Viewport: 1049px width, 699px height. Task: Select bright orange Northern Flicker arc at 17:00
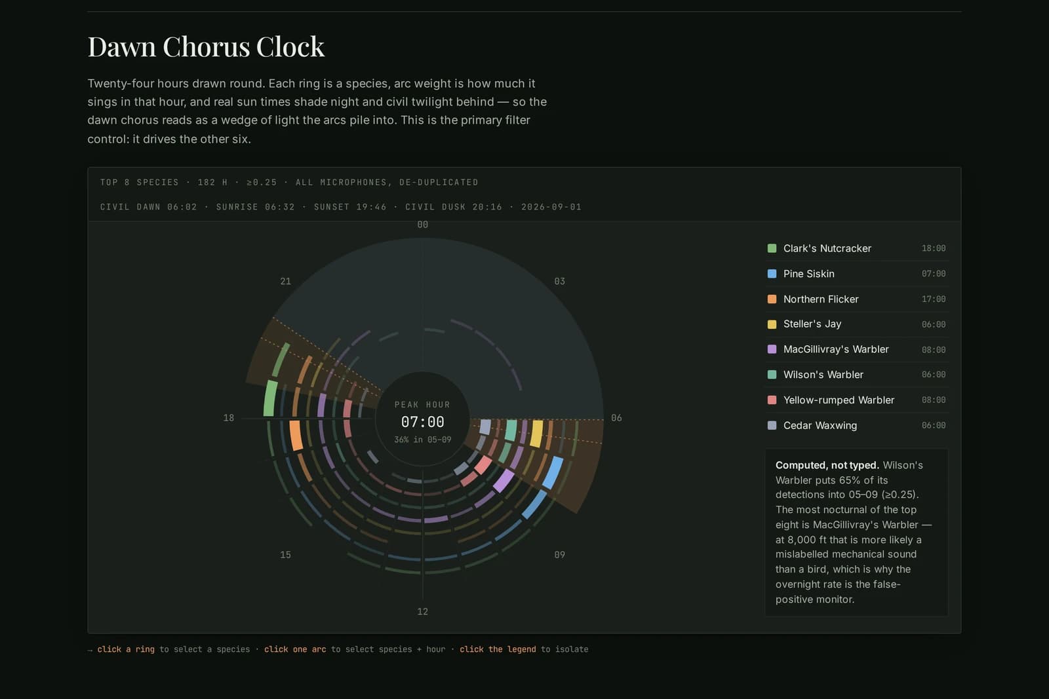pos(296,435)
